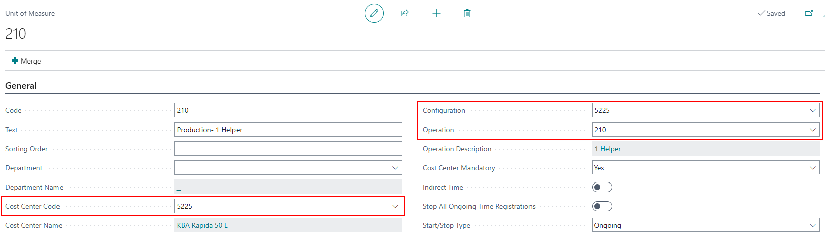The image size is (825, 244).
Task: Click the share icon in the toolbar
Action: pyautogui.click(x=404, y=13)
